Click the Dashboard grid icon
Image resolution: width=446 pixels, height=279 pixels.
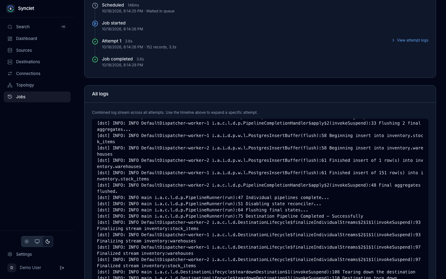pos(10,39)
